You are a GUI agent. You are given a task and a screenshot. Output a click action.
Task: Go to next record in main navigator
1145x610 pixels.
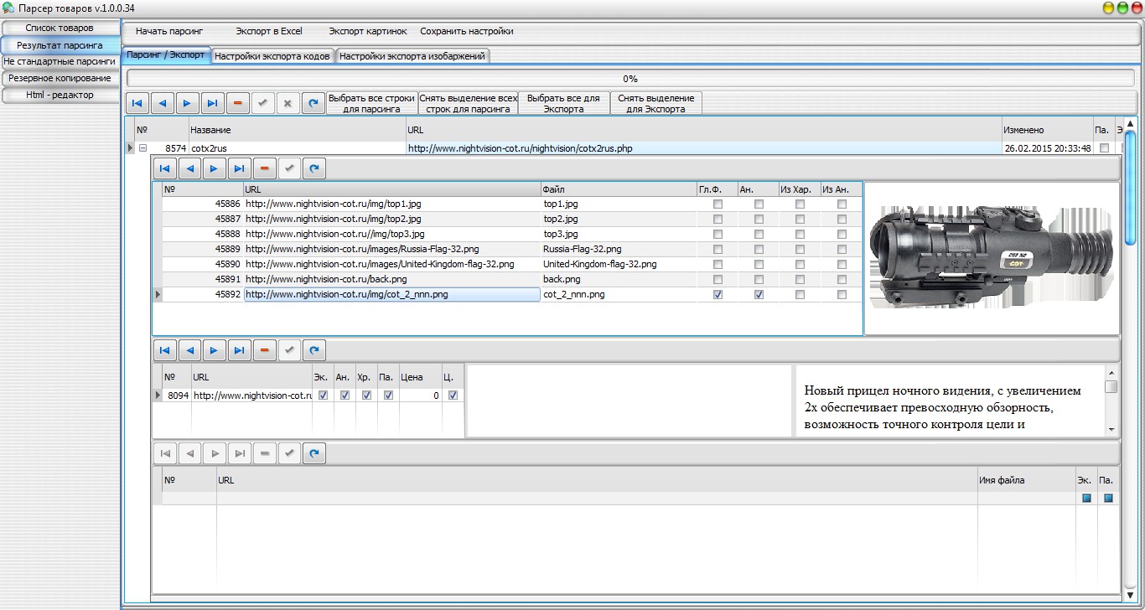188,103
